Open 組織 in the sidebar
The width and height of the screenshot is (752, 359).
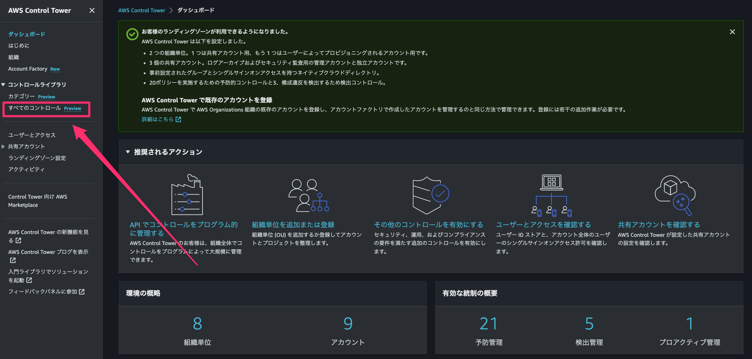[x=13, y=57]
